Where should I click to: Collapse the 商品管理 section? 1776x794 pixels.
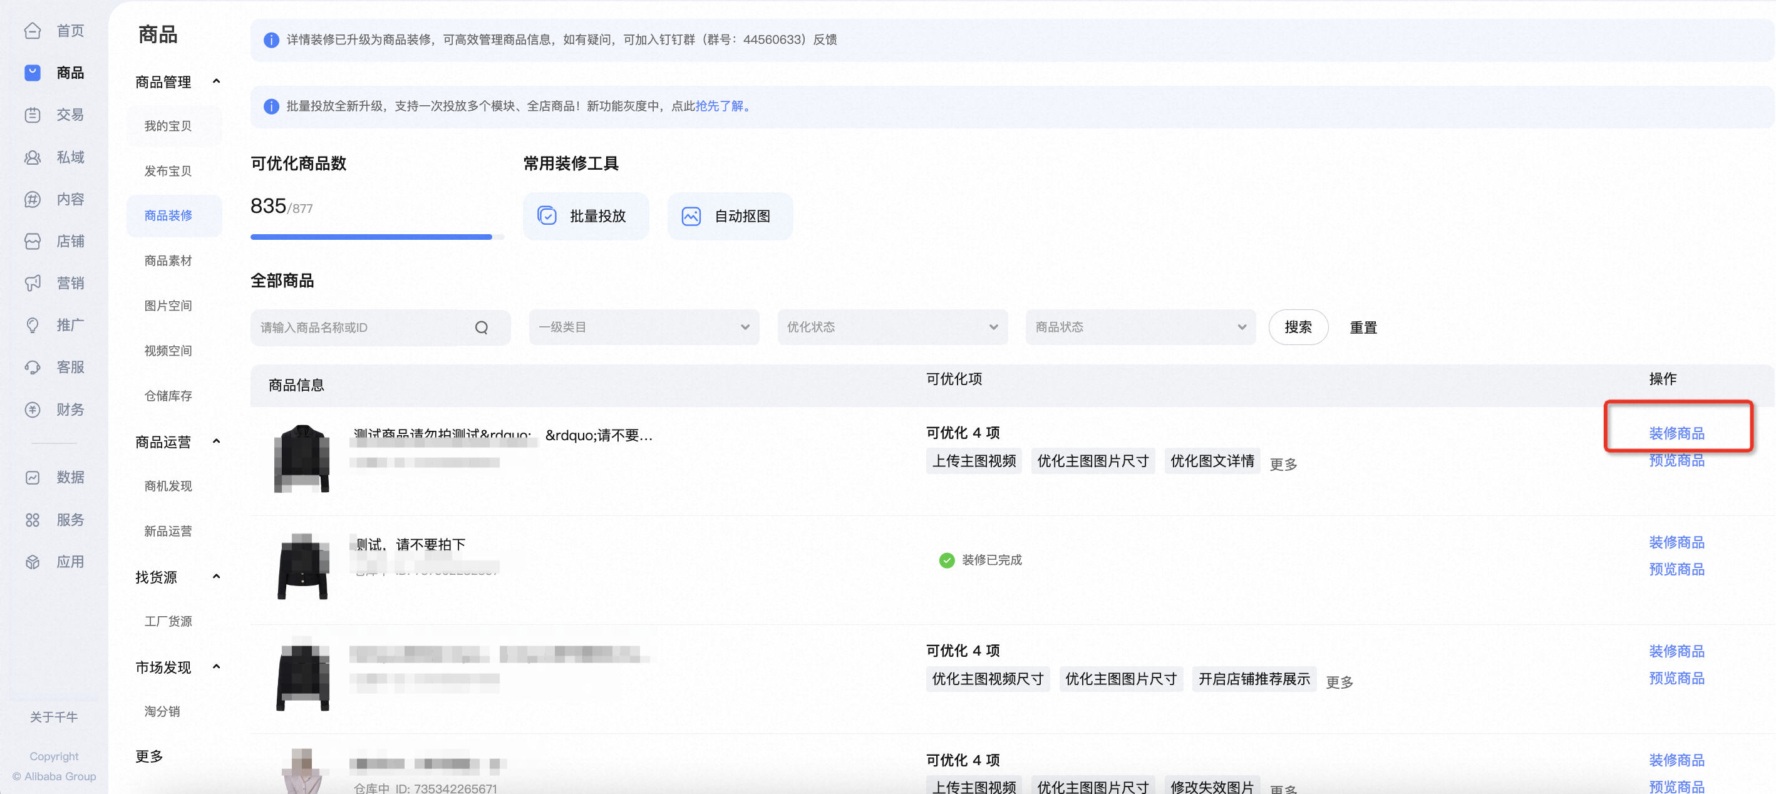click(x=217, y=81)
